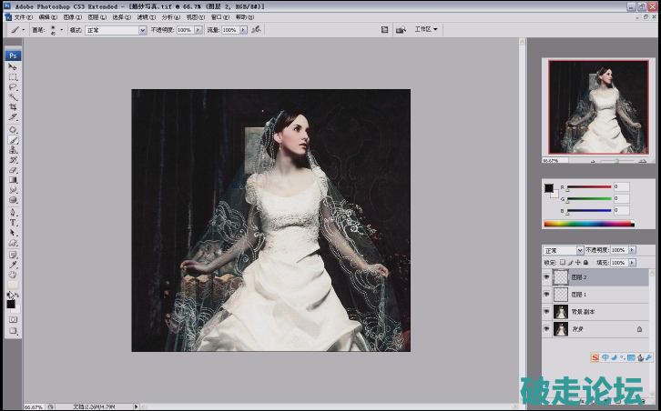This screenshot has width=661, height=411.
Task: Hide layer 图层 2 with eye icon
Action: click(x=546, y=278)
